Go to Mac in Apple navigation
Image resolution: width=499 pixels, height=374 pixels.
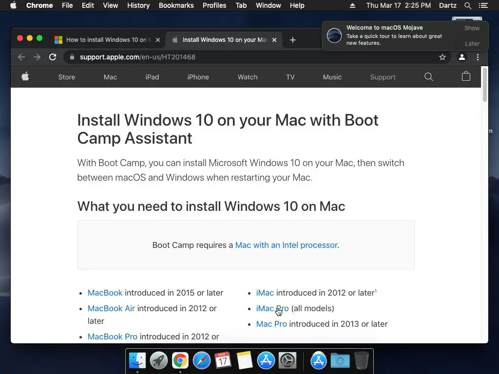tap(110, 77)
